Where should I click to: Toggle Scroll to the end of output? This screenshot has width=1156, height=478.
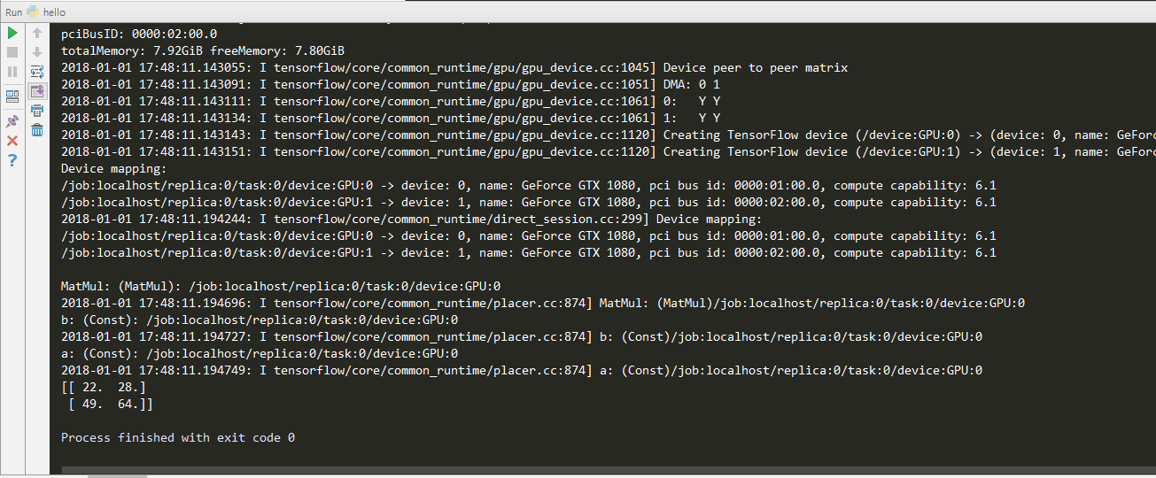(x=37, y=91)
